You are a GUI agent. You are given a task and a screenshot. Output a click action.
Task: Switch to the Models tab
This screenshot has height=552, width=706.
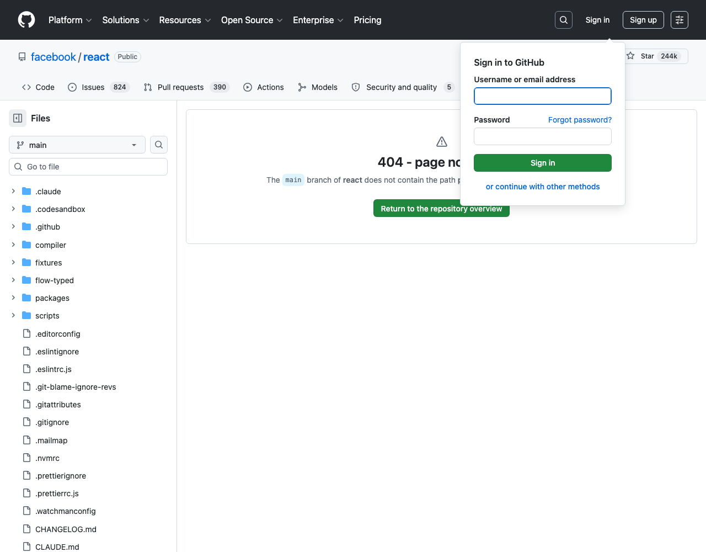pyautogui.click(x=318, y=87)
